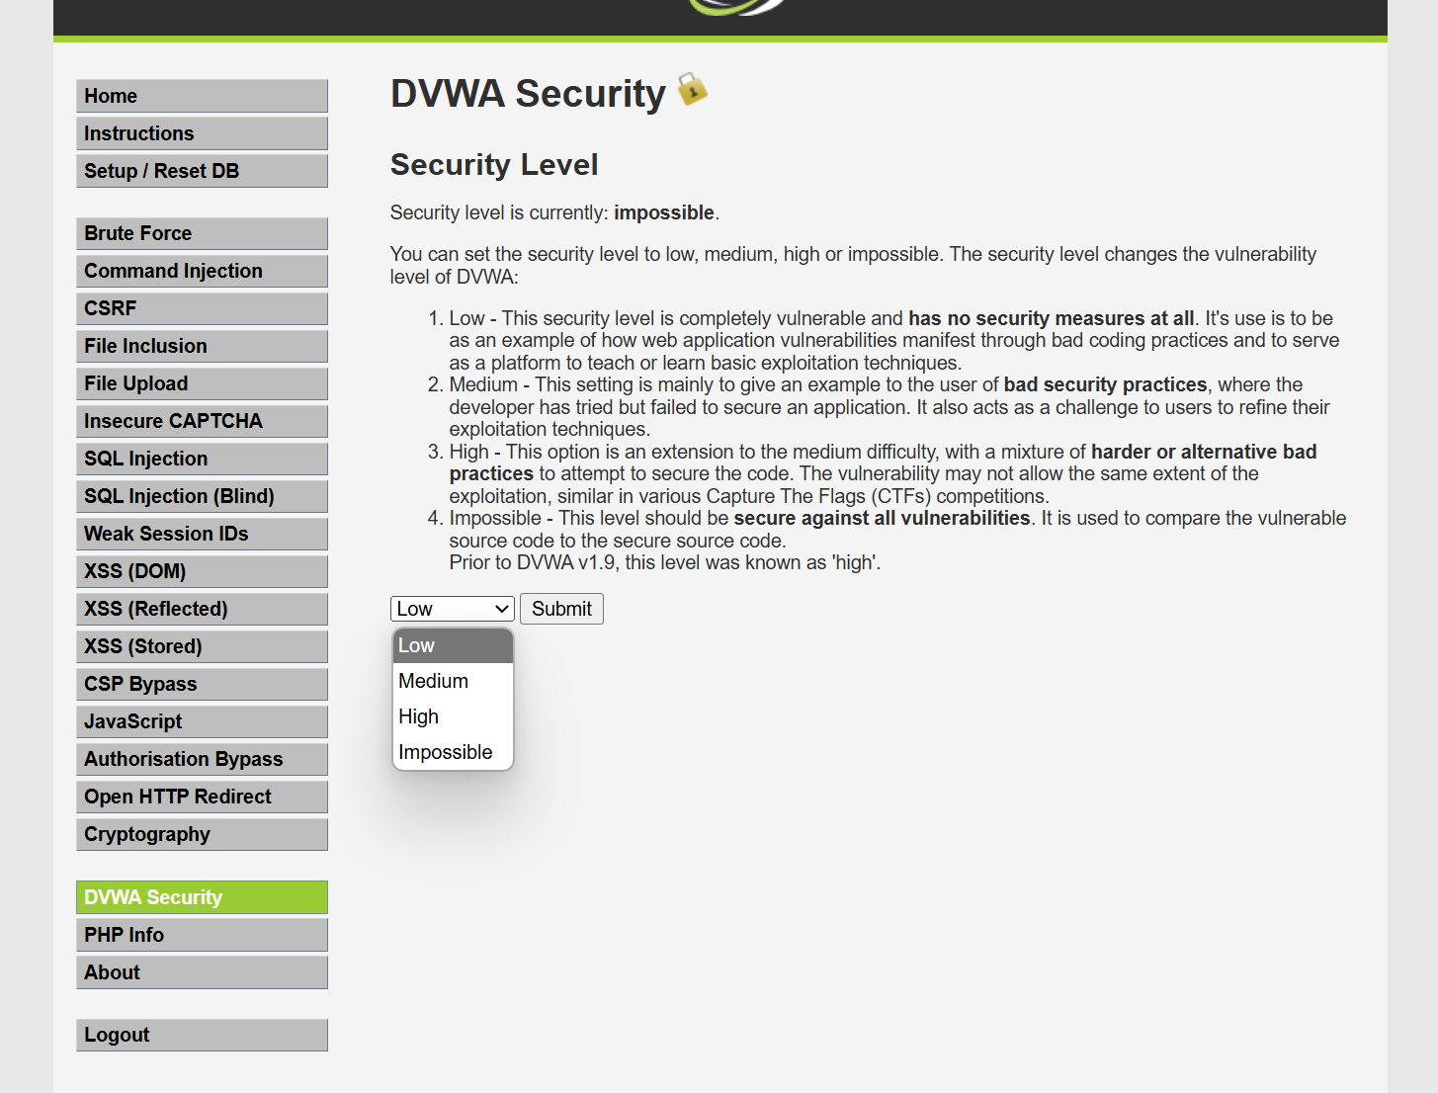Open the SQL Injection module
Viewport: 1438px width, 1093px height.
point(202,459)
